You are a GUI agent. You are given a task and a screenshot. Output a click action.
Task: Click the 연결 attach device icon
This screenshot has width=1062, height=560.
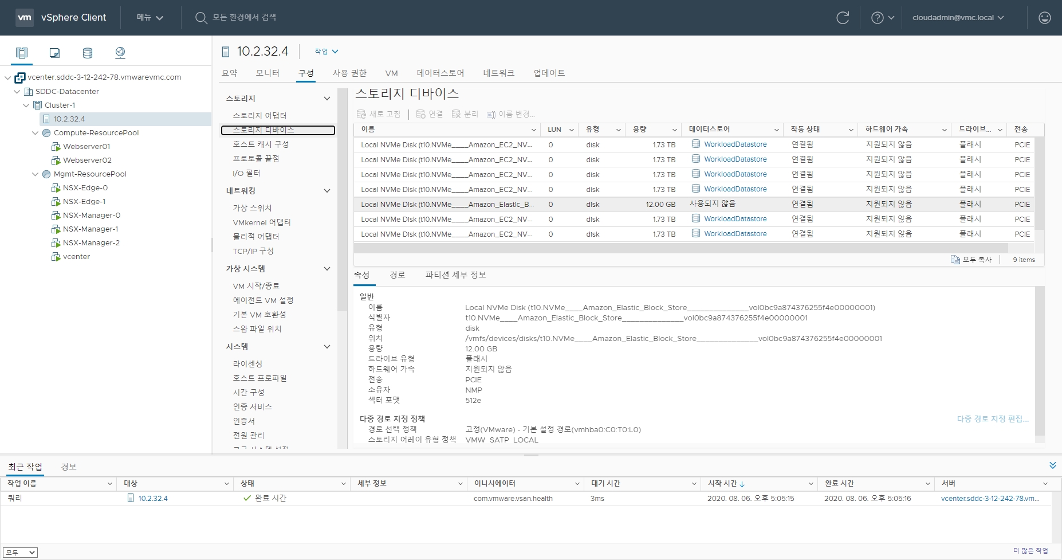[420, 114]
